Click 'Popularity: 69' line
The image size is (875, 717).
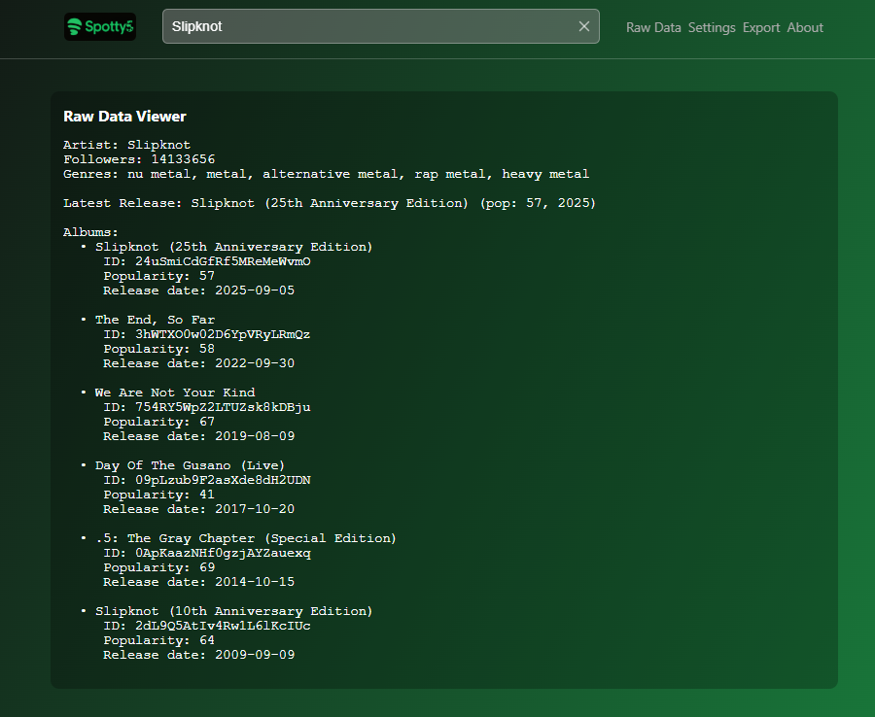159,567
